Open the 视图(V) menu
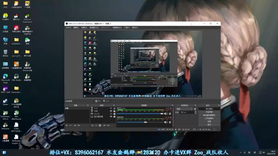 coord(84,28)
